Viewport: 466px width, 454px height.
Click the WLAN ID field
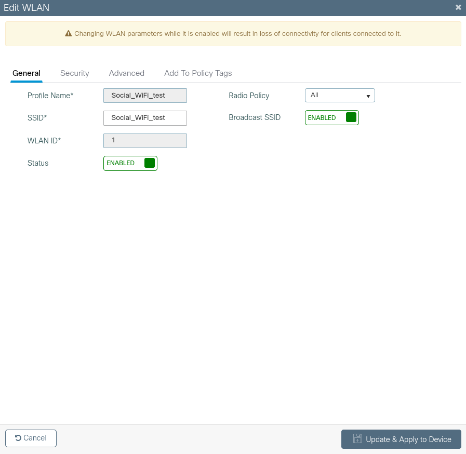tap(145, 141)
